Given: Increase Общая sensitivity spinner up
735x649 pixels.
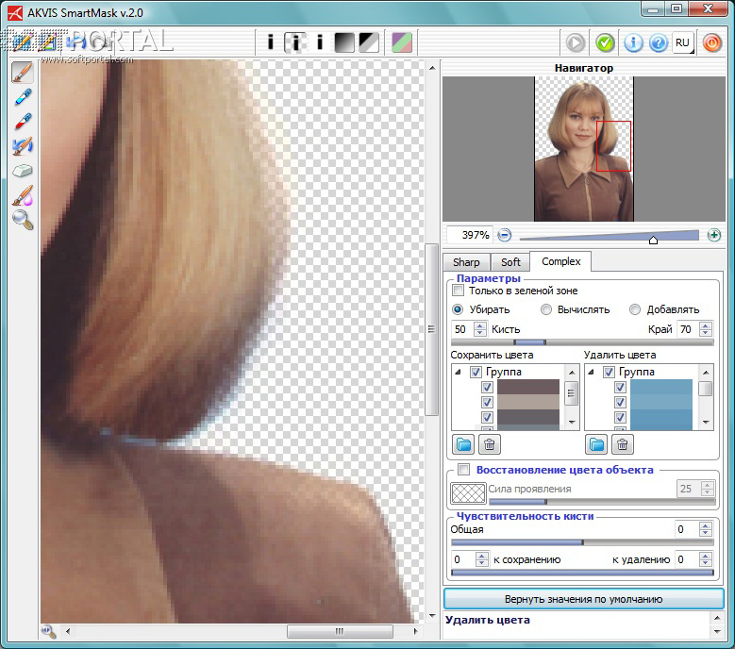Looking at the screenshot, I should pyautogui.click(x=706, y=525).
